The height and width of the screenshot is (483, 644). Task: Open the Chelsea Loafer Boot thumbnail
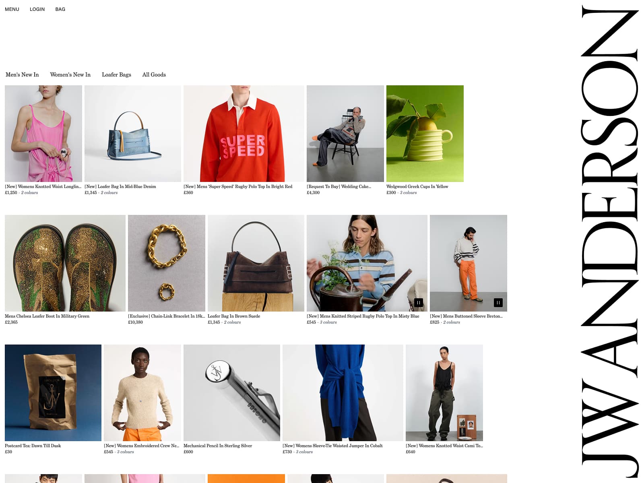65,263
